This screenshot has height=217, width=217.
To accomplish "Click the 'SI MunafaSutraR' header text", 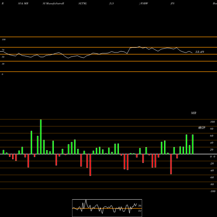I will pos(53,3).
